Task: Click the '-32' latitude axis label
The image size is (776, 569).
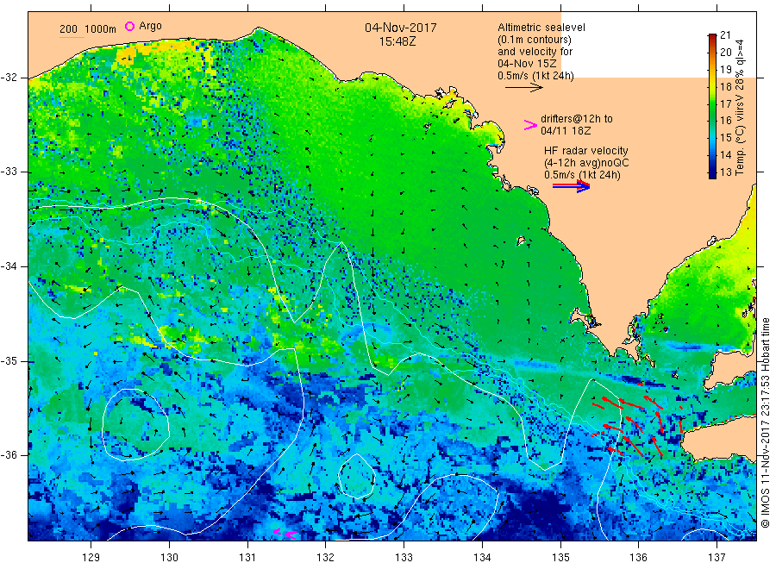Action: tap(9, 78)
